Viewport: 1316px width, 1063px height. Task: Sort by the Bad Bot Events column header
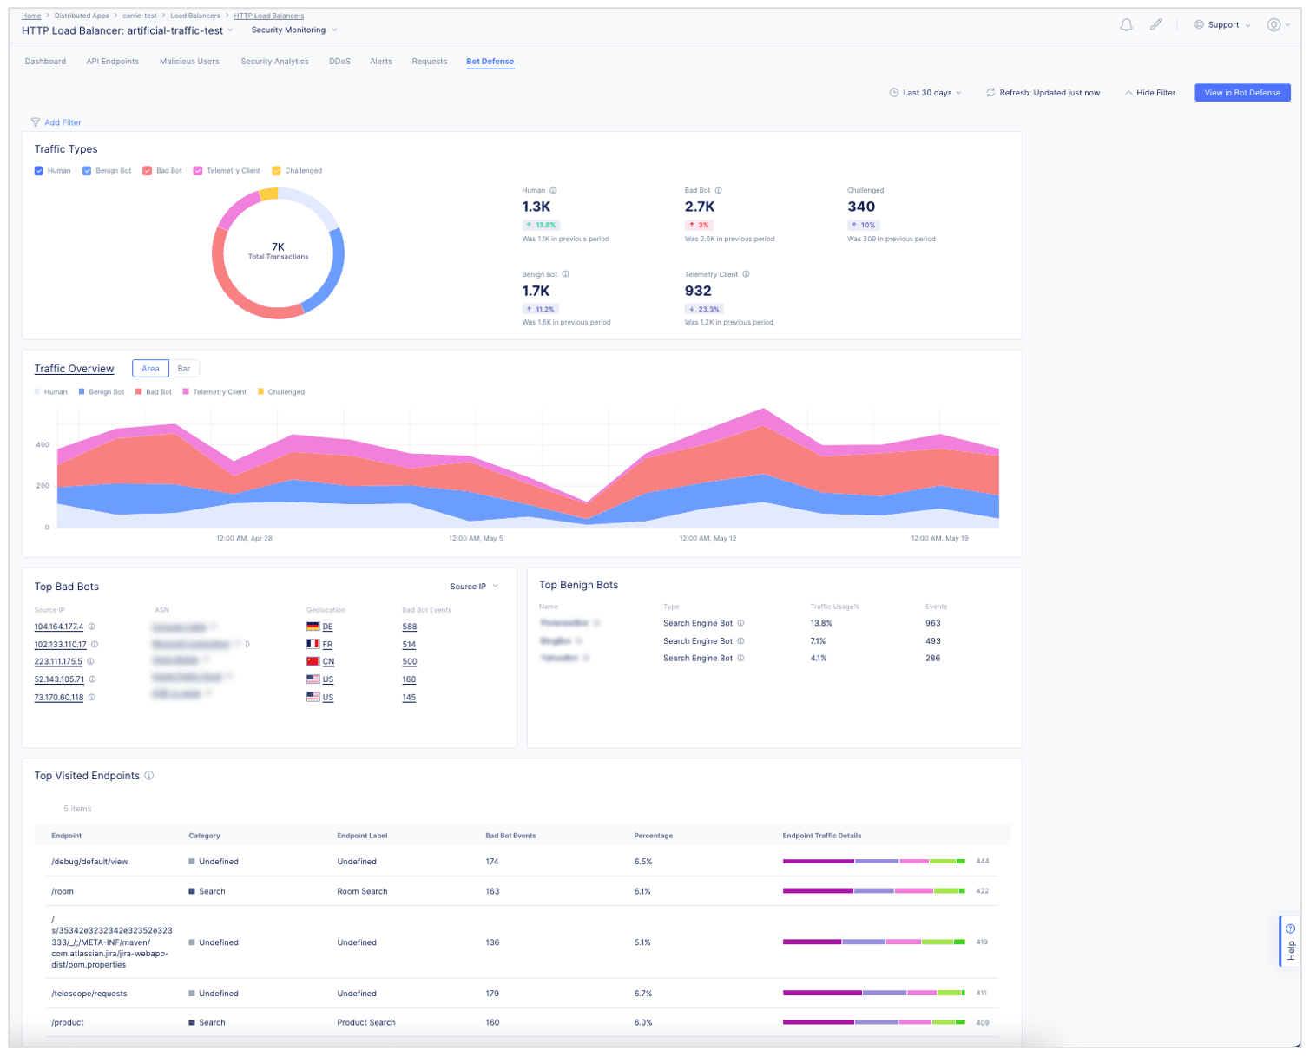click(x=510, y=836)
